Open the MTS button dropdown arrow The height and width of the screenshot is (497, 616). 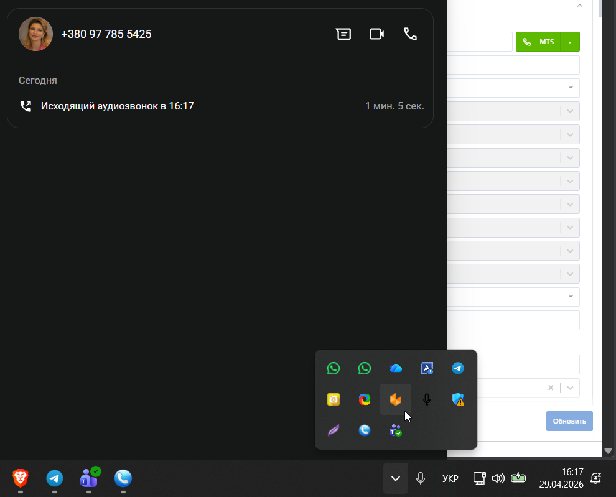point(570,42)
